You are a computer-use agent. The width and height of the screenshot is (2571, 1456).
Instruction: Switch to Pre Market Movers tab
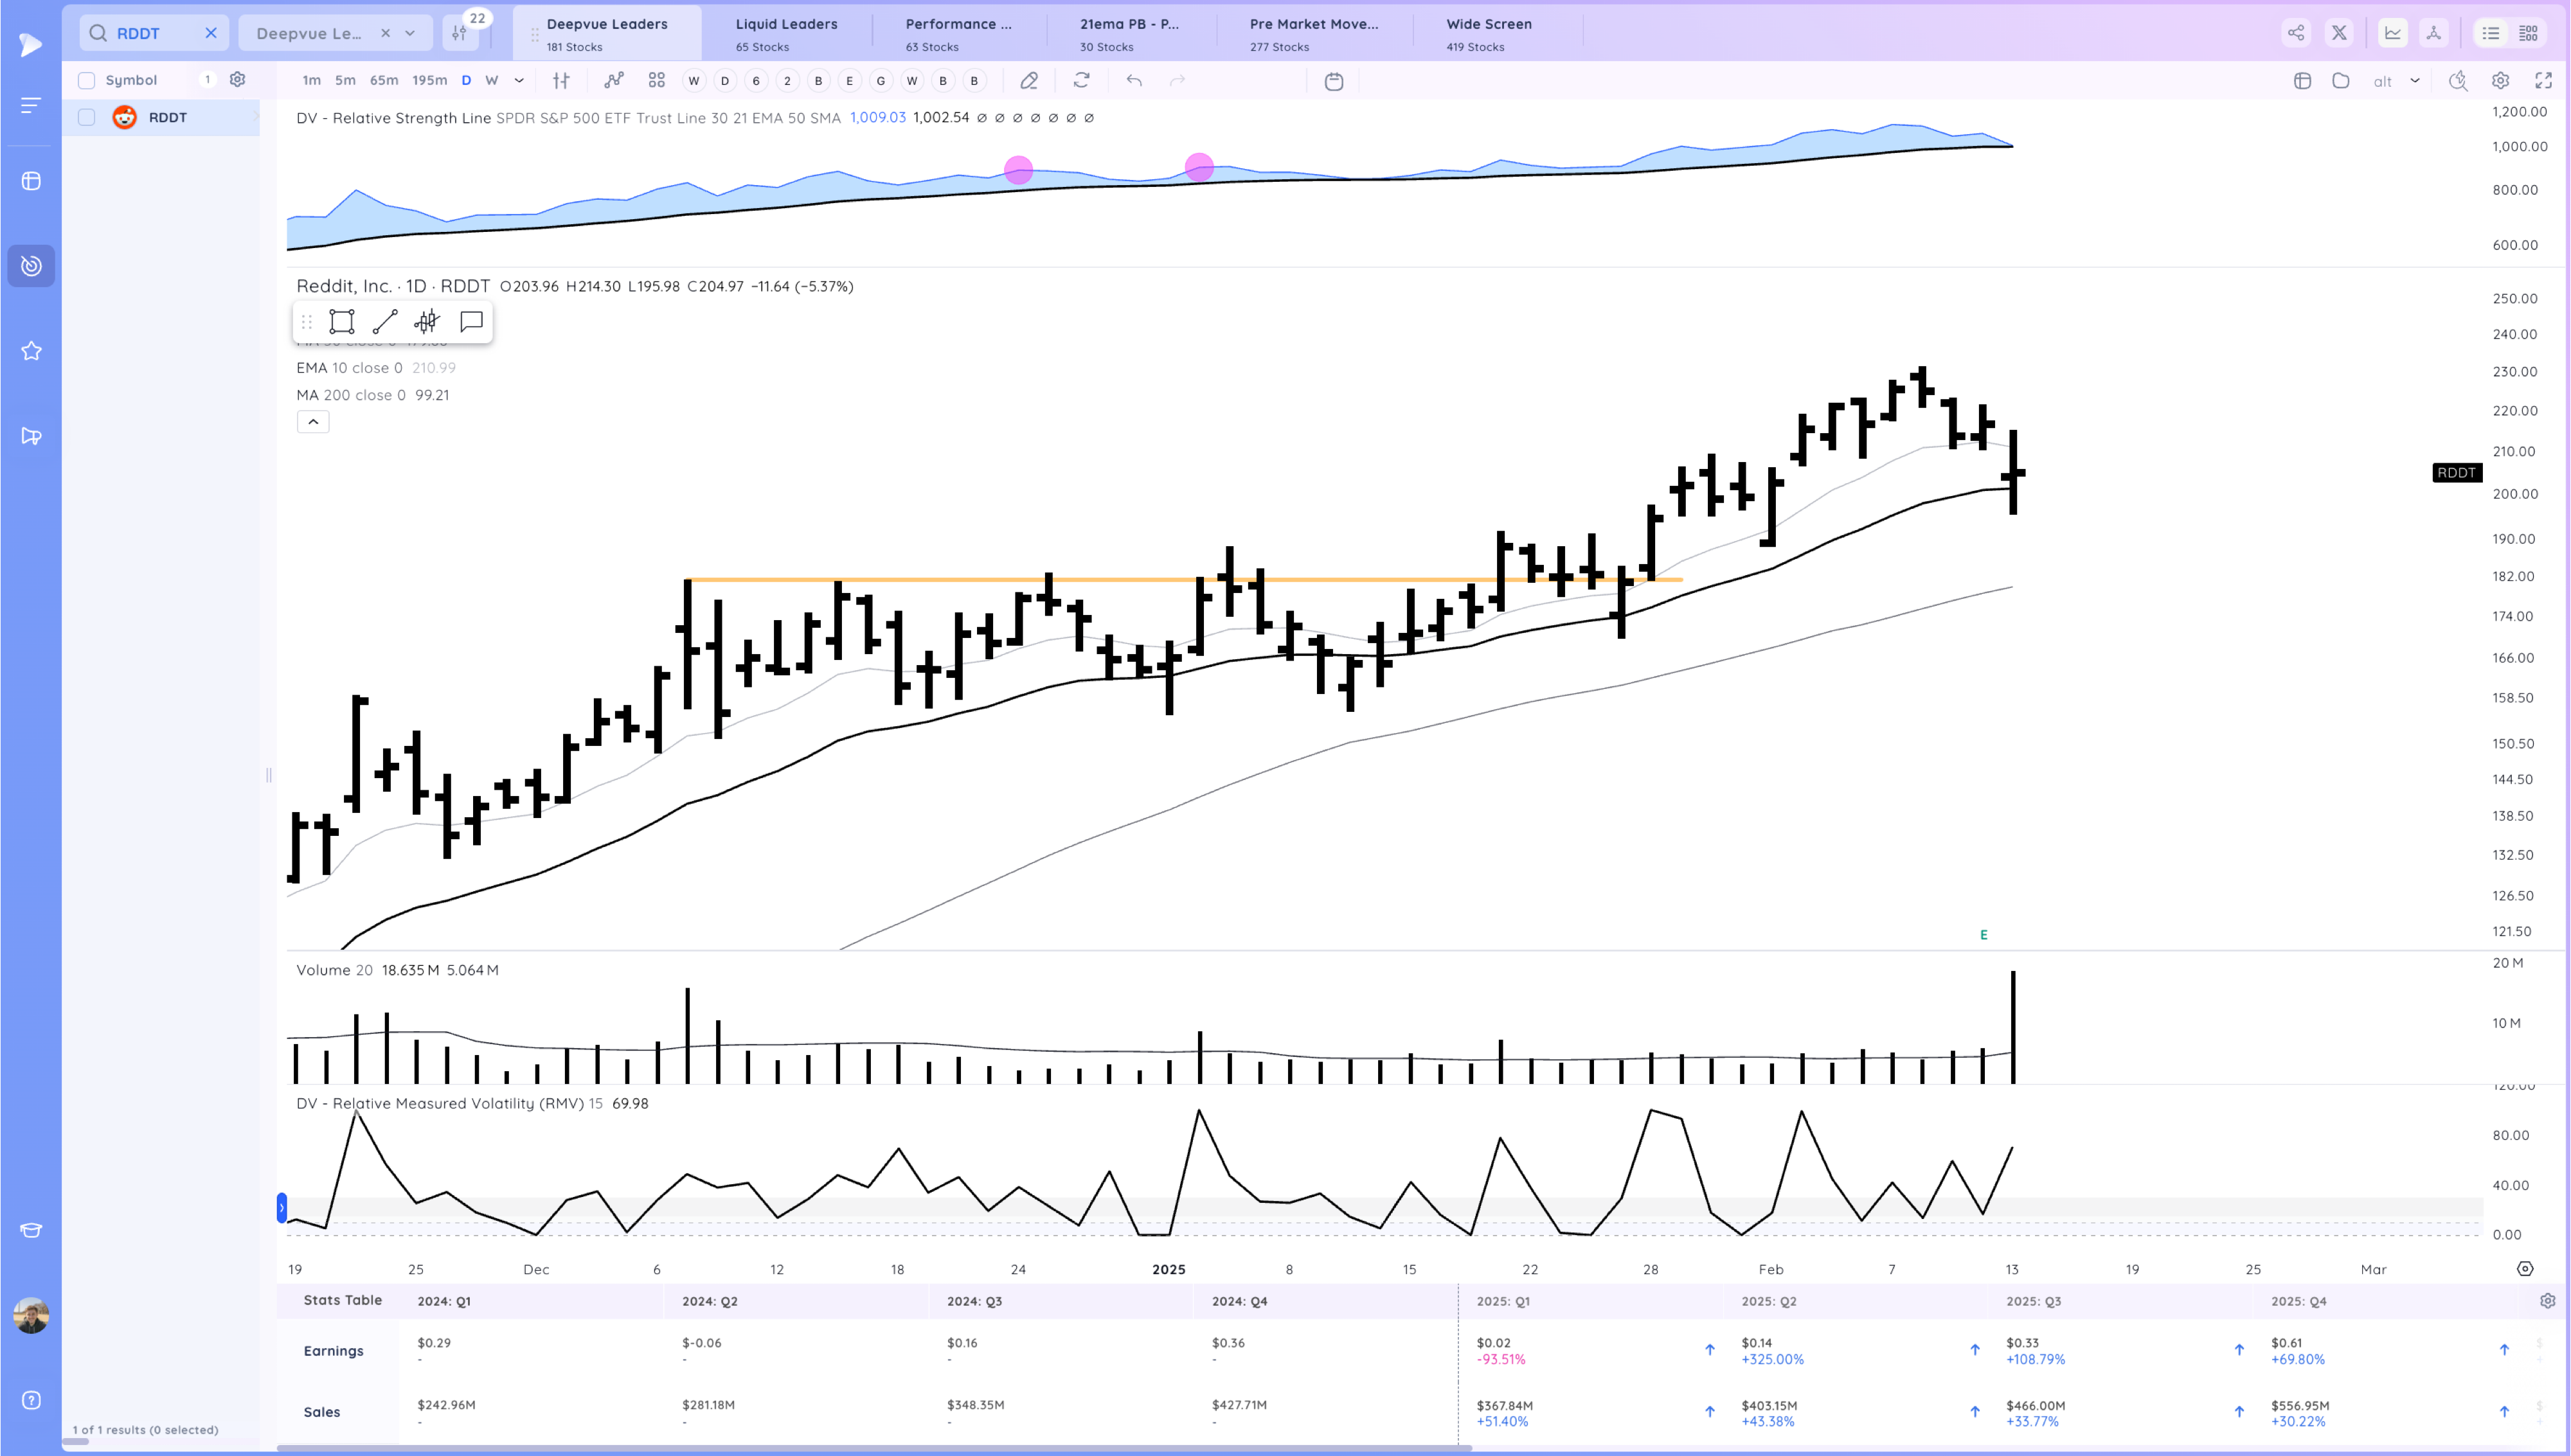click(x=1313, y=33)
